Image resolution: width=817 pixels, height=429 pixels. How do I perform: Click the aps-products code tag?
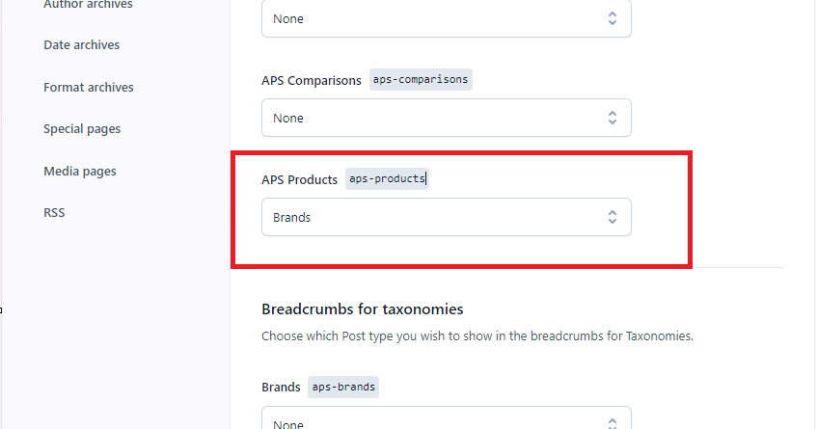click(386, 179)
